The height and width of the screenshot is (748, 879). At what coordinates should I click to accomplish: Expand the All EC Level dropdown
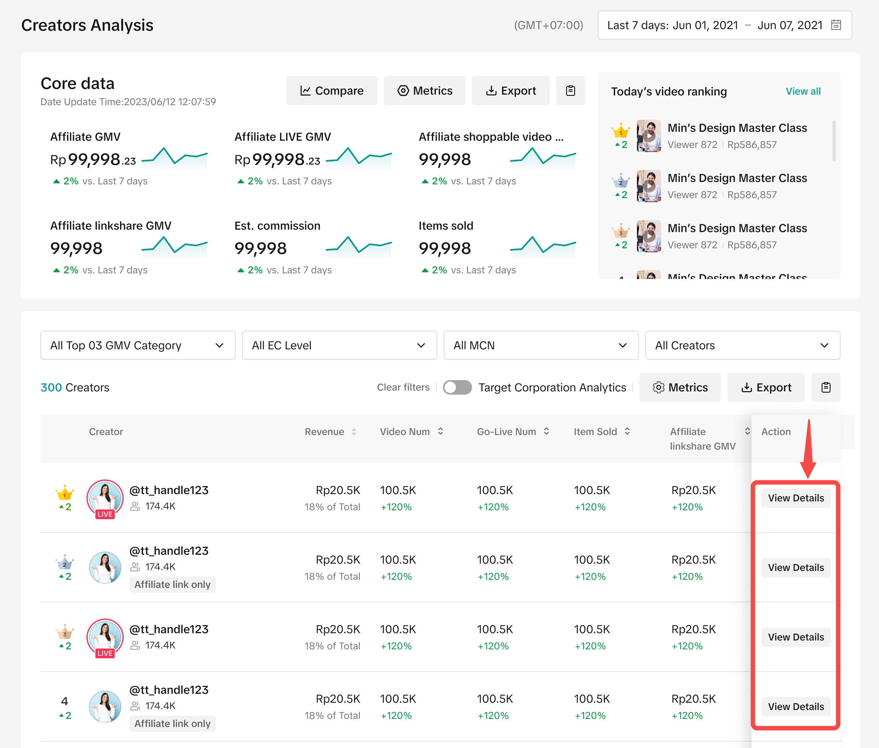[339, 345]
